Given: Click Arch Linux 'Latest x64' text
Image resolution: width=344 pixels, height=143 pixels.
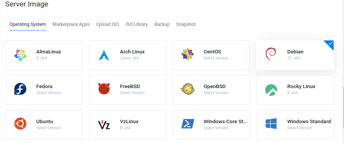Looking at the screenshot, I should click(x=130, y=58).
